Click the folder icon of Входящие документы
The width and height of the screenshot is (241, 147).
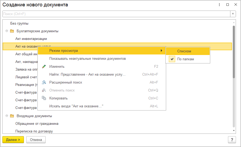pos(12,116)
